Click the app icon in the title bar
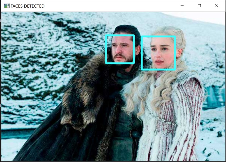 pos(7,6)
